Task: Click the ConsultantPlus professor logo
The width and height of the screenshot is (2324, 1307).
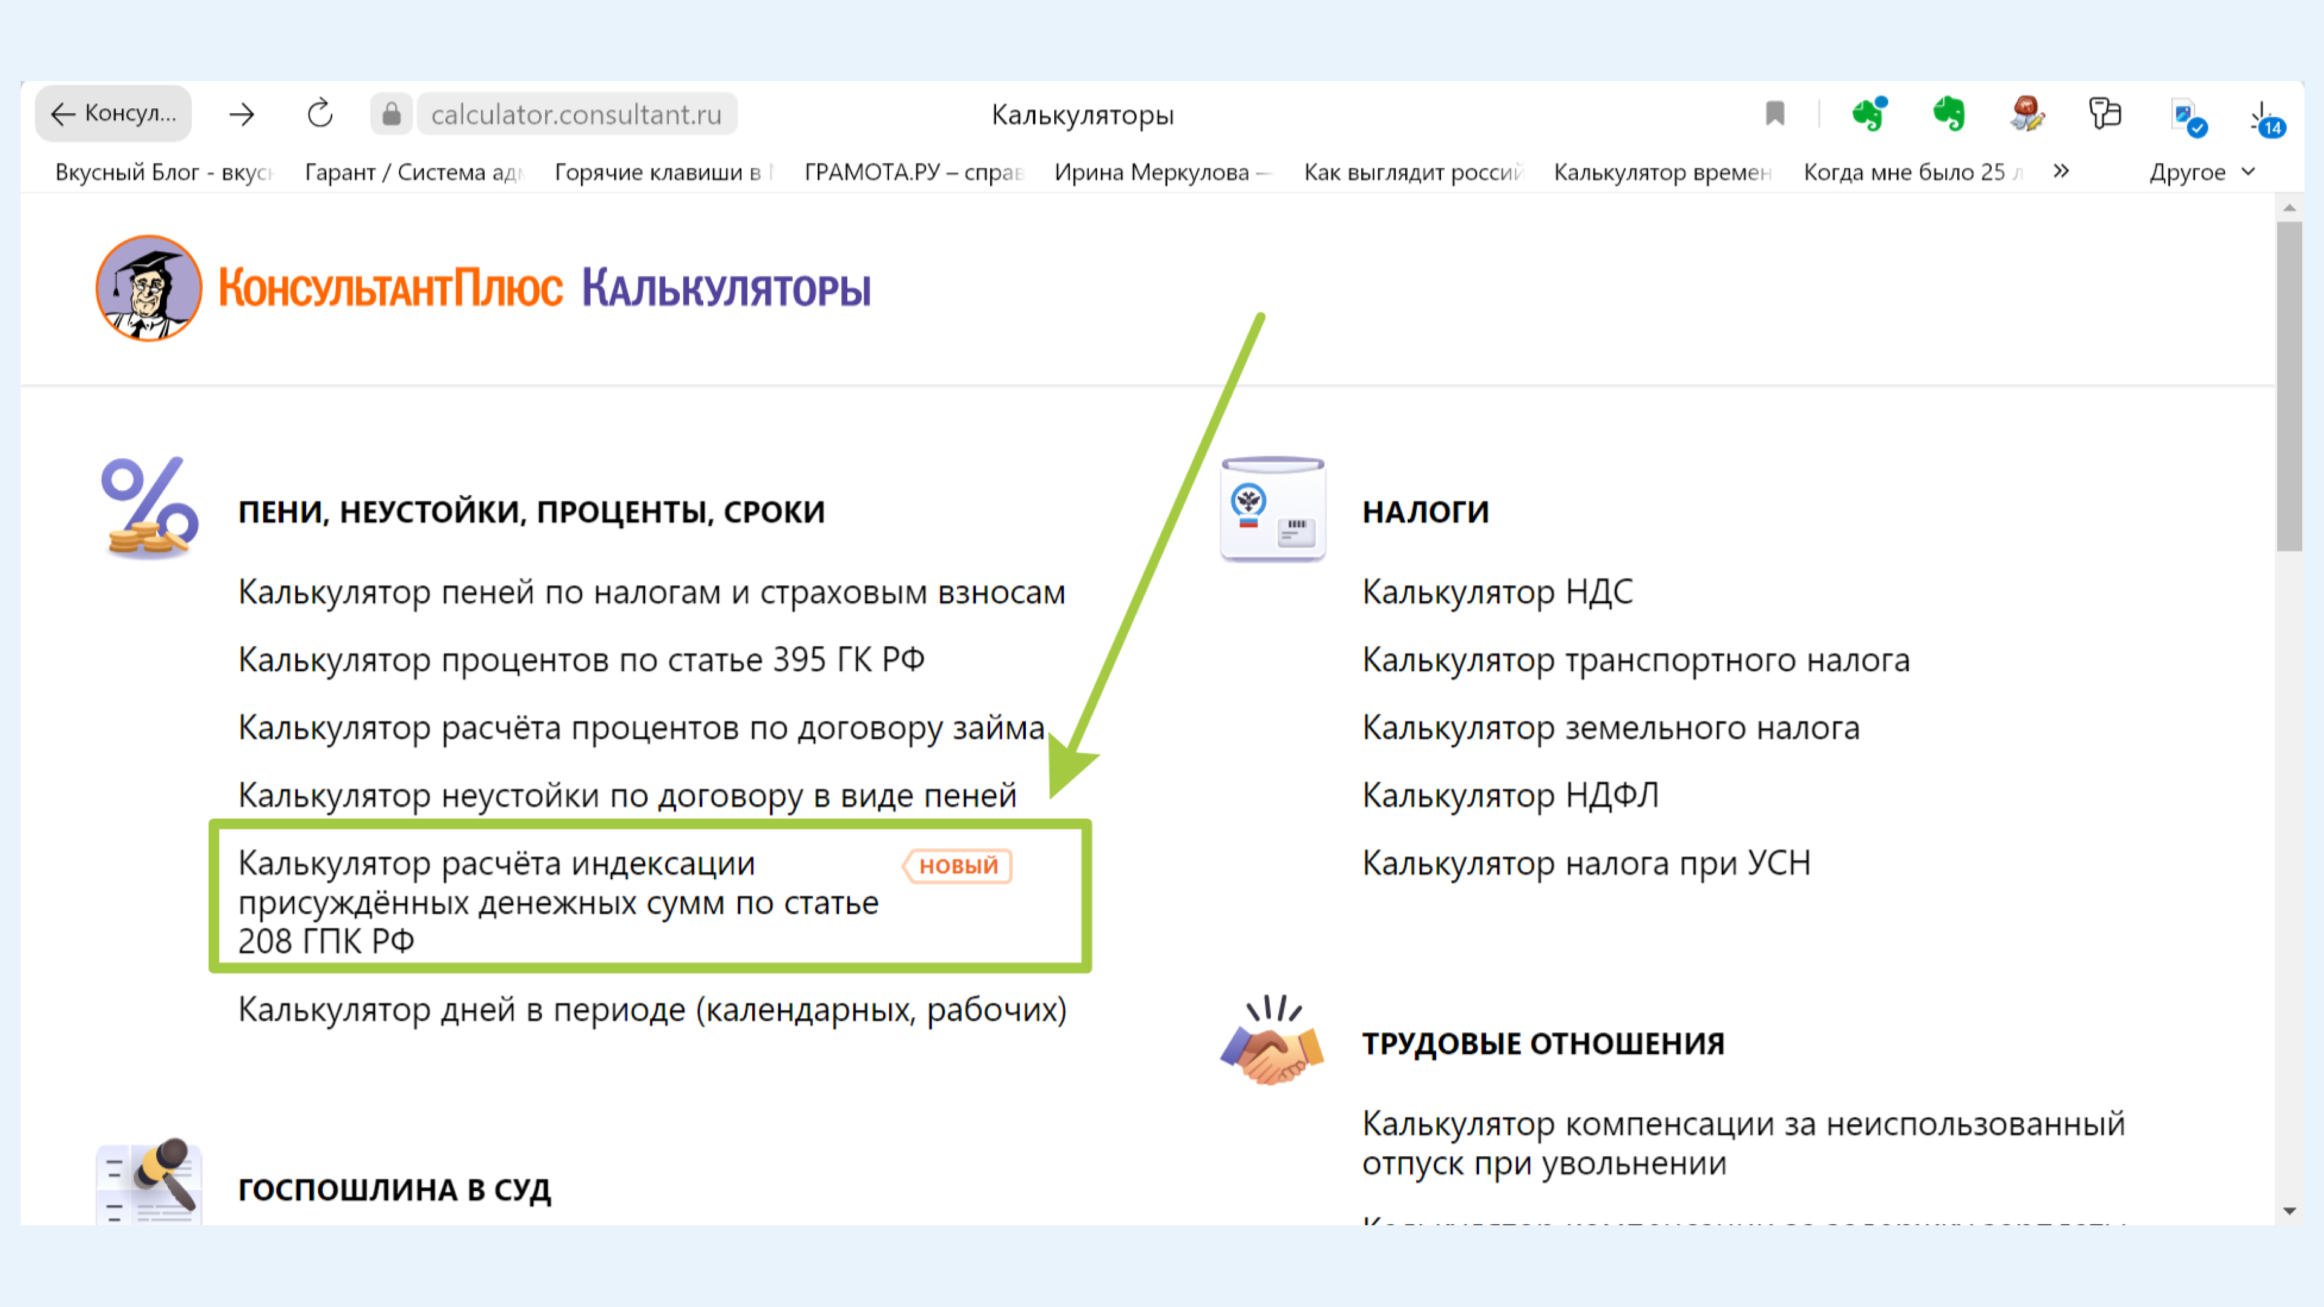Action: point(149,289)
